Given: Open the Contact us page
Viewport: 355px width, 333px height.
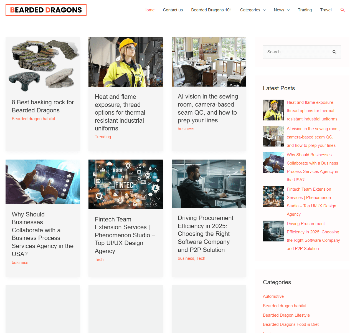Looking at the screenshot, I should pos(173,10).
